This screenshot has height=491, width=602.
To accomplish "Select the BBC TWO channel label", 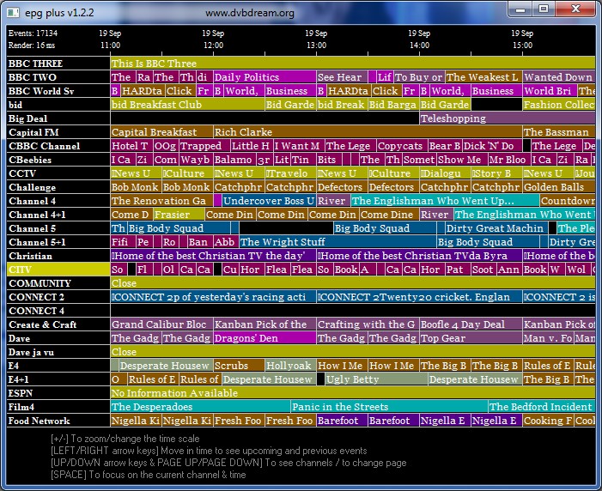I will point(58,77).
